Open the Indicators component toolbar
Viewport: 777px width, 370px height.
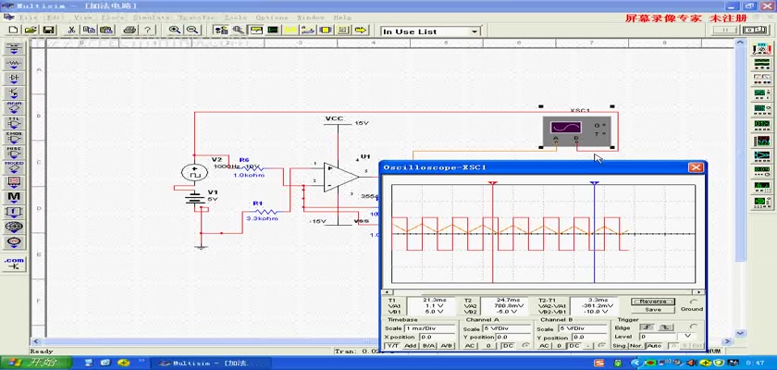coord(14,182)
